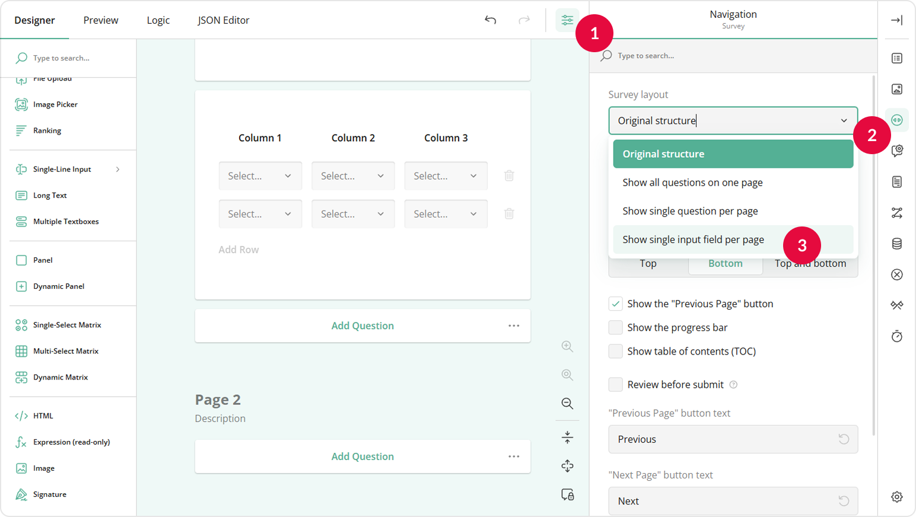Reset the "Previous Page" button text
Image resolution: width=916 pixels, height=517 pixels.
pos(844,439)
